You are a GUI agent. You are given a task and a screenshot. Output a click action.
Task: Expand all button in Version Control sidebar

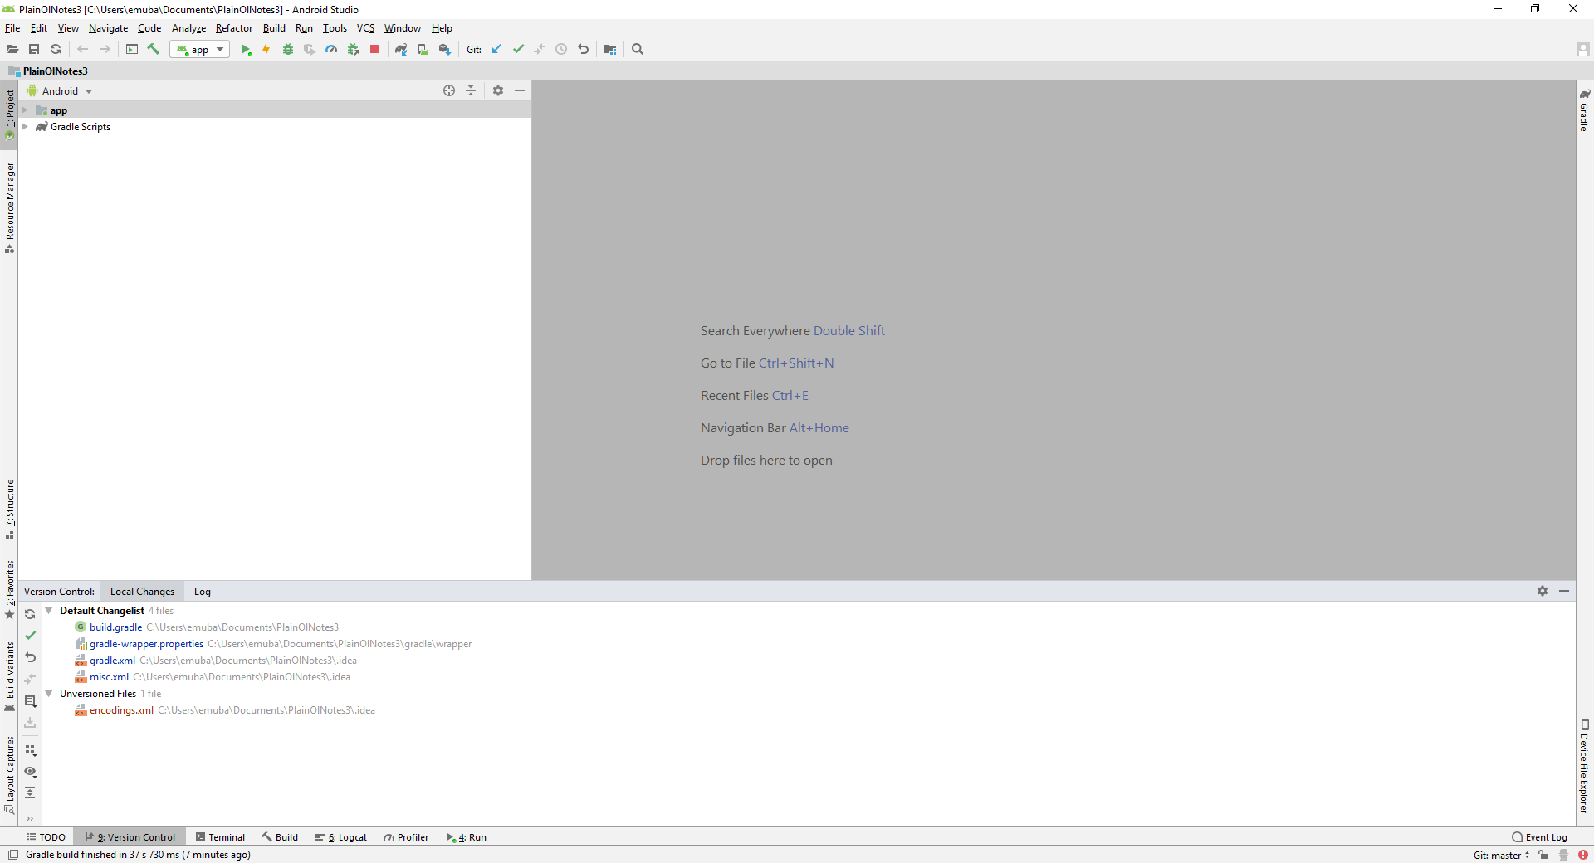[x=30, y=793]
